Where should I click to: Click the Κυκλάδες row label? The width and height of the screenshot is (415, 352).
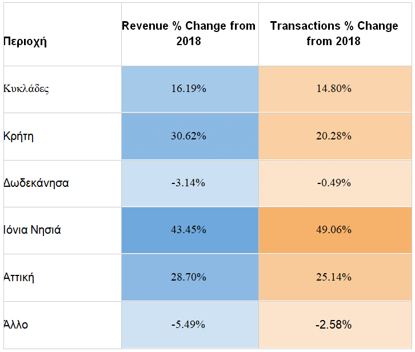click(26, 89)
